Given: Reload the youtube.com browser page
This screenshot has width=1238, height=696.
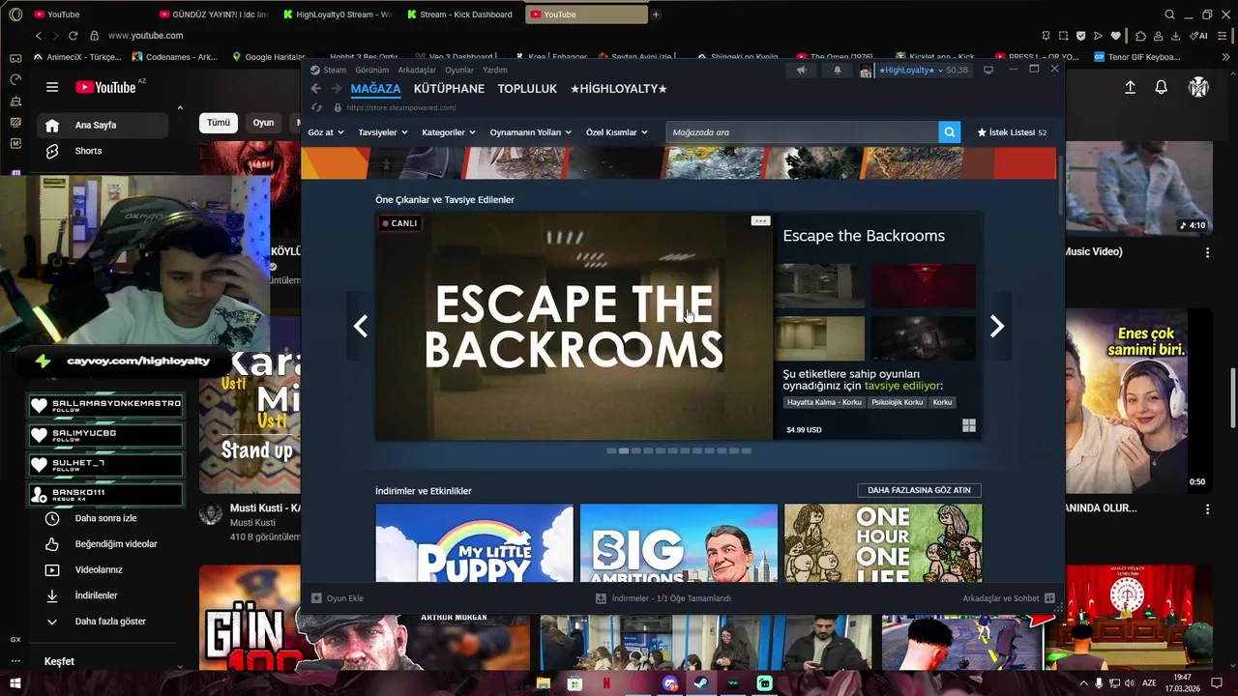Looking at the screenshot, I should point(73,36).
